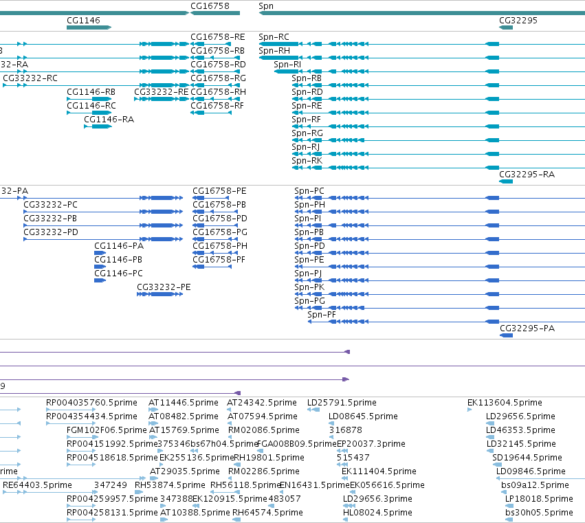
Task: Open EST label FGM102F06.5prime
Action: [107, 430]
